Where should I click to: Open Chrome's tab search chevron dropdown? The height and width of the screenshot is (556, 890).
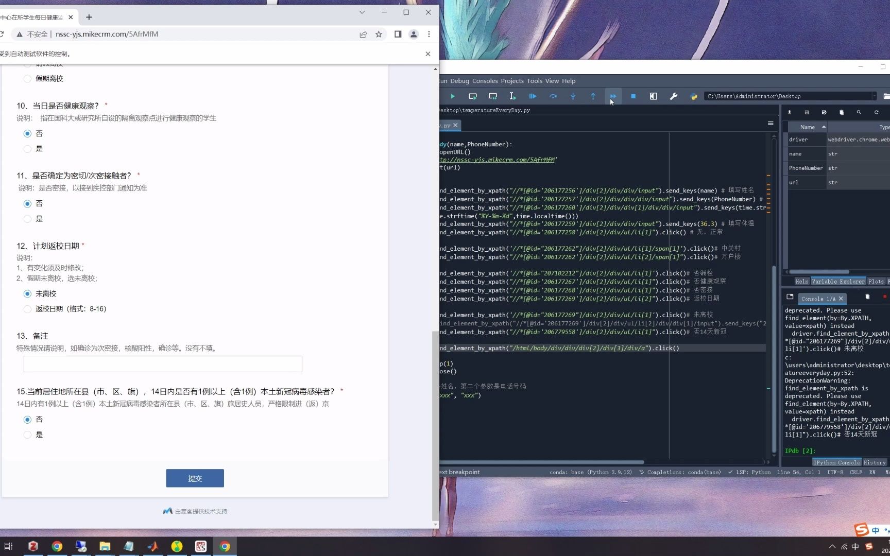click(362, 12)
